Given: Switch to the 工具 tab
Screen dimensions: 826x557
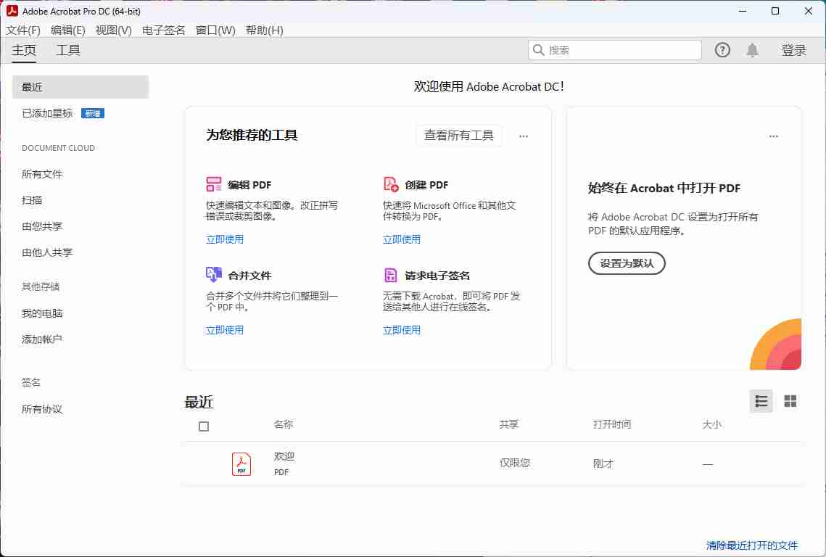Looking at the screenshot, I should click(x=68, y=50).
